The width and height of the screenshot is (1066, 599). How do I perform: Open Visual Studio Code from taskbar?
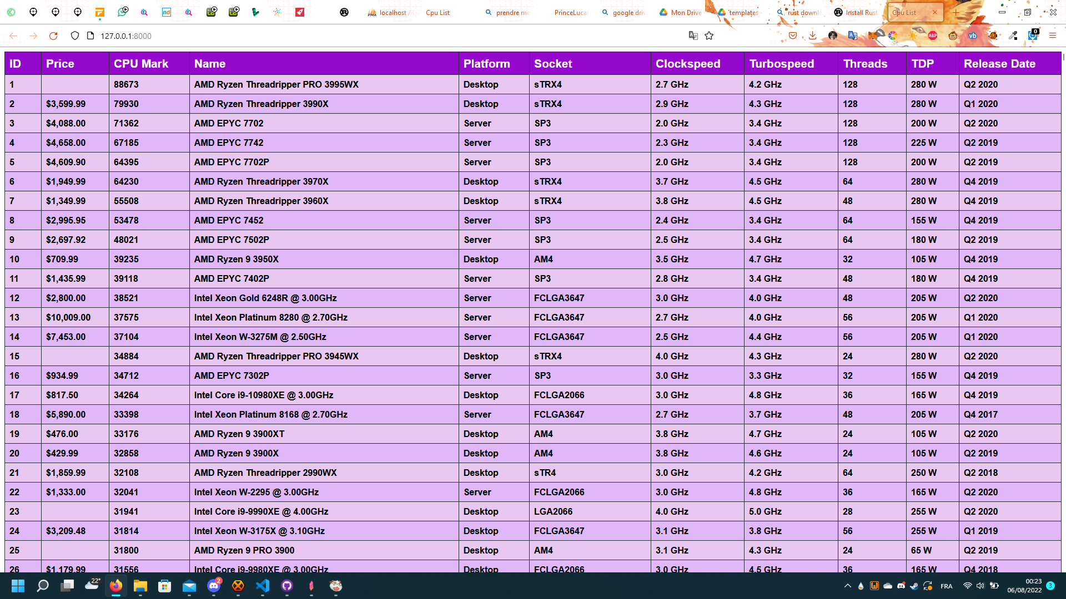point(263,586)
